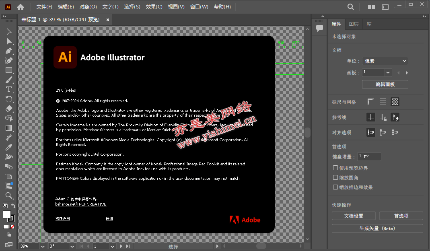
Task: Switch to the 库 tab
Action: 369,24
